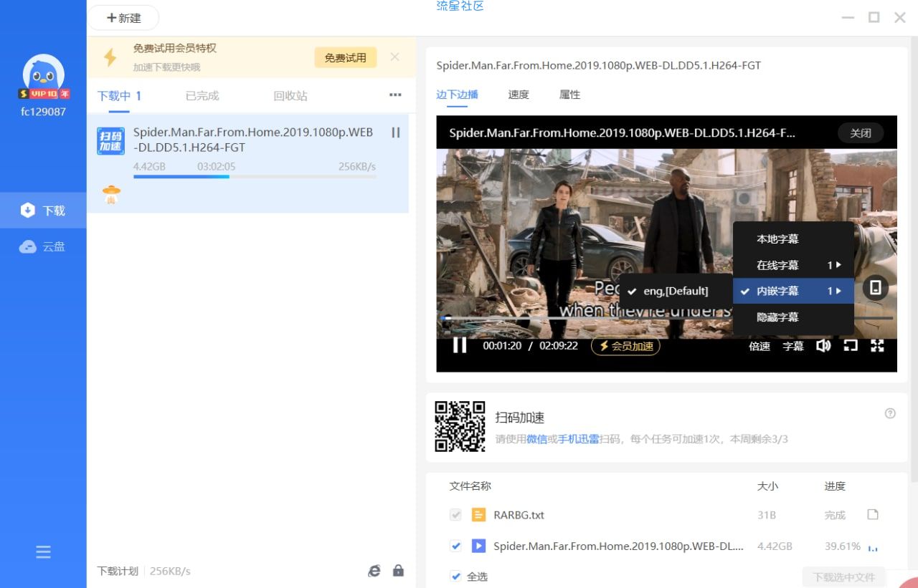This screenshot has height=588, width=918.
Task: Mute the video volume
Action: (823, 346)
